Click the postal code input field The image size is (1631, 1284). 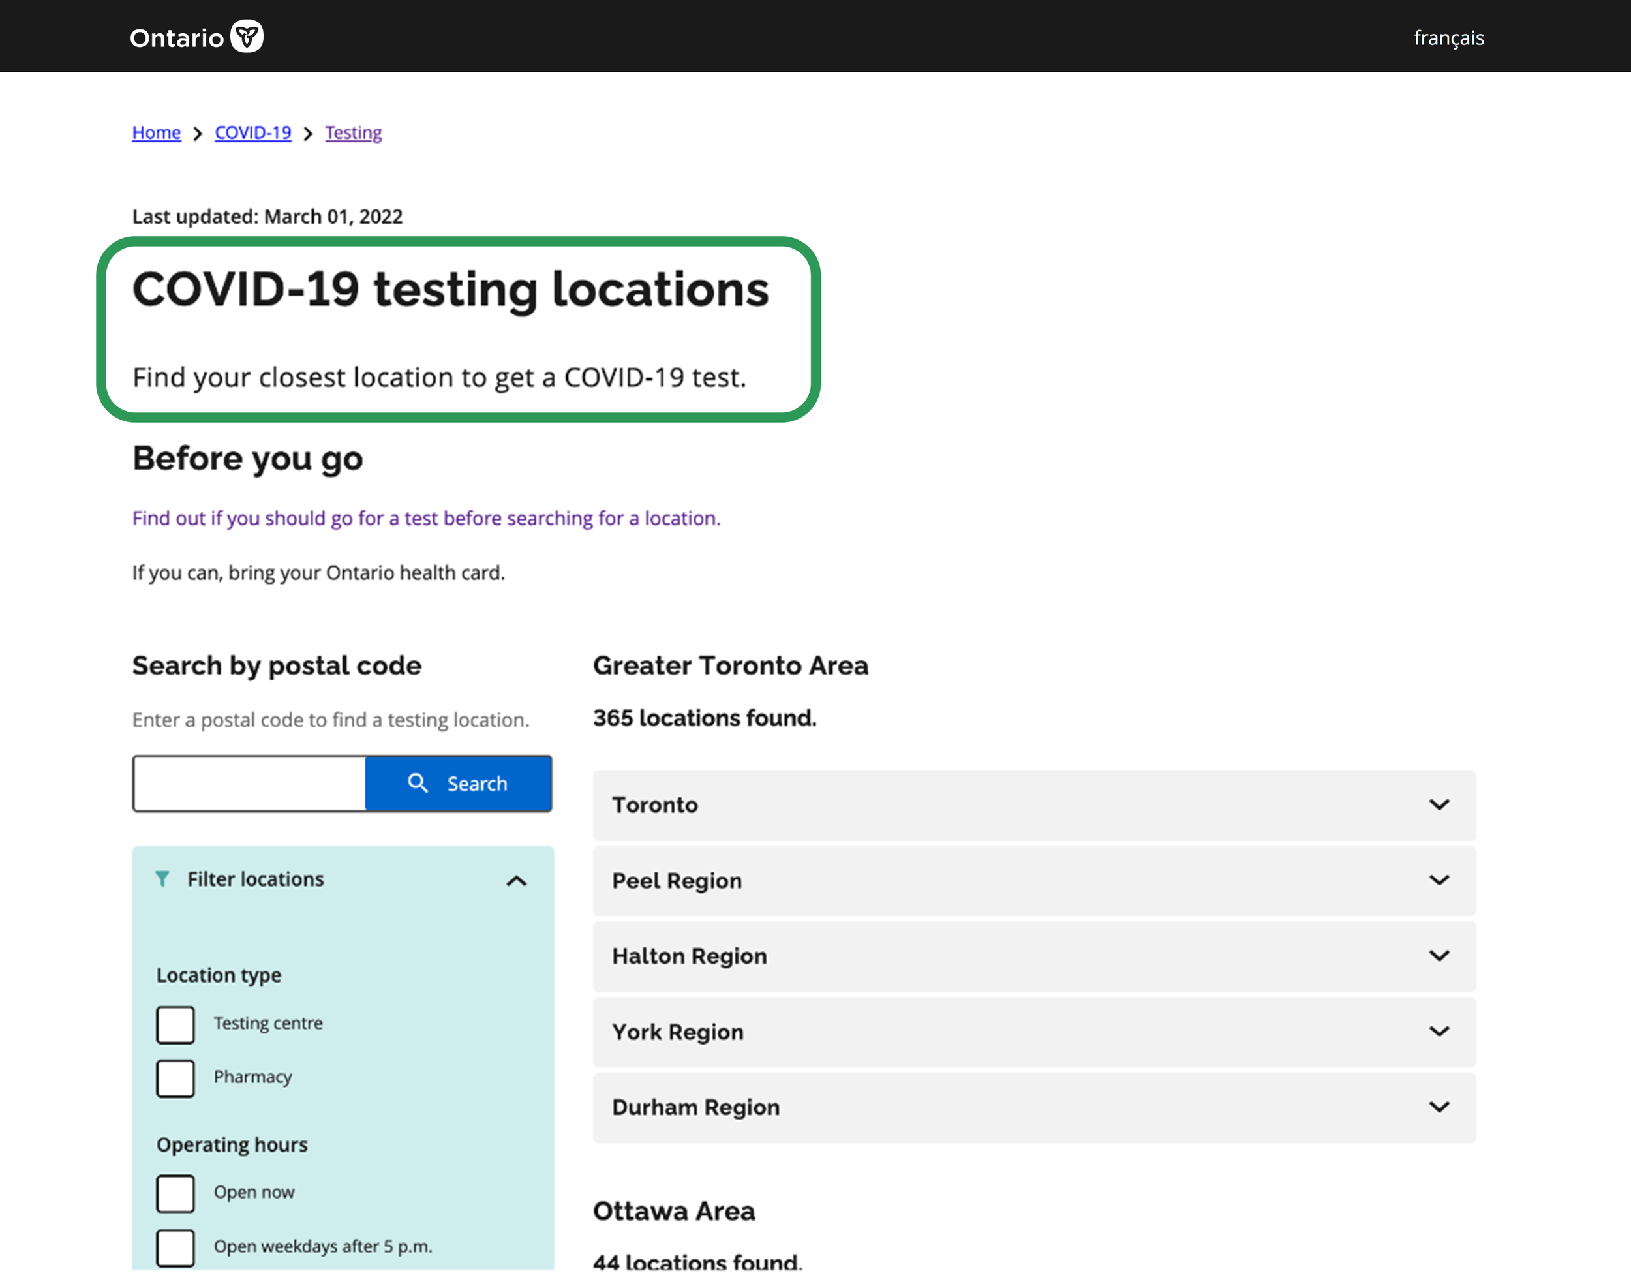coord(249,784)
